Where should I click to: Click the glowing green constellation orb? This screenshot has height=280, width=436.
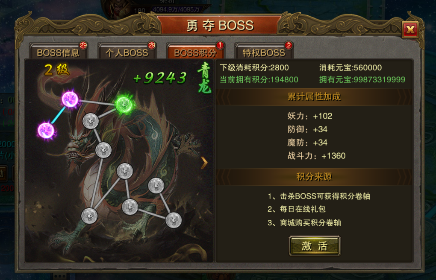click(124, 105)
